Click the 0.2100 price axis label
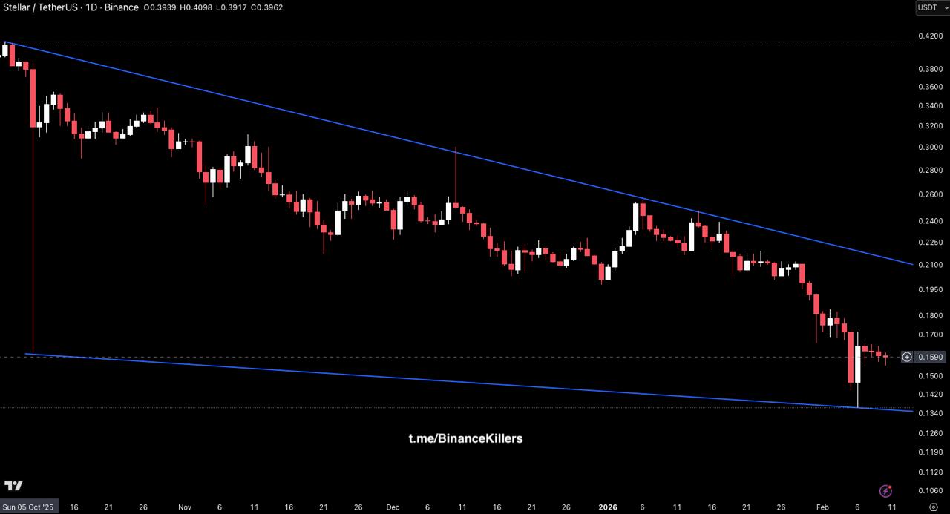The image size is (950, 514). pos(931,265)
